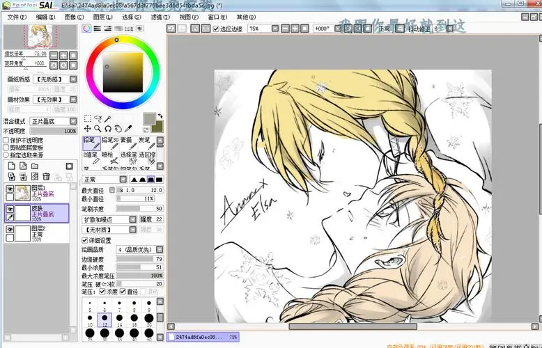Image resolution: width=542 pixels, height=348 pixels.
Task: Create a new normal layer
Action: coord(11,166)
